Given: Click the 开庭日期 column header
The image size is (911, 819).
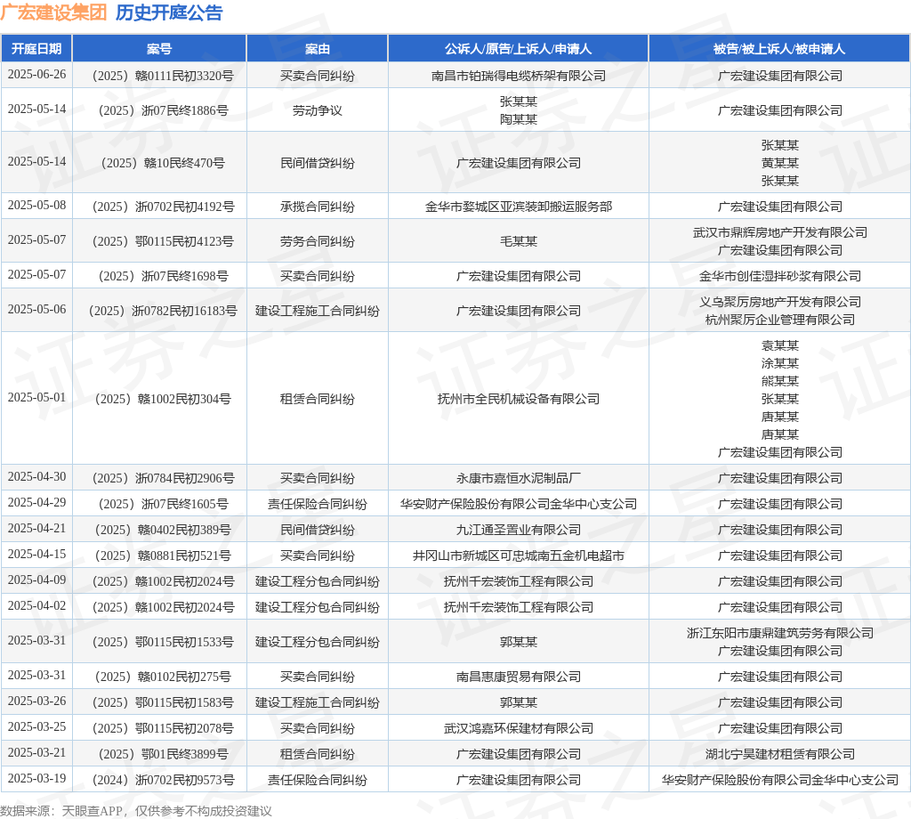Looking at the screenshot, I should point(36,49).
